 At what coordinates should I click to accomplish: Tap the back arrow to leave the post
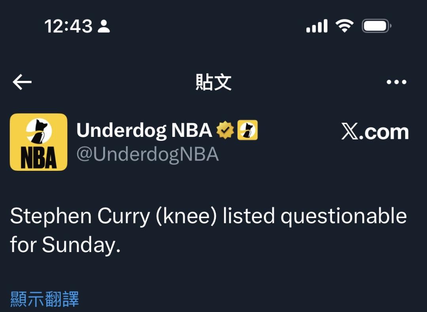[x=22, y=82]
